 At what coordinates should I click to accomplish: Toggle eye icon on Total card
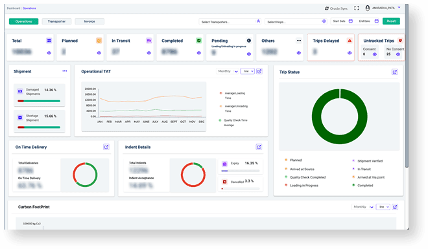click(49, 53)
